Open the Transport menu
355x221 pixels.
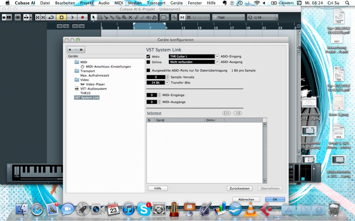pos(156,3)
